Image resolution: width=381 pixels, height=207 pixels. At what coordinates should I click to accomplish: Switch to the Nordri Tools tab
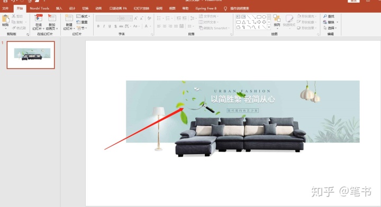[x=39, y=8]
